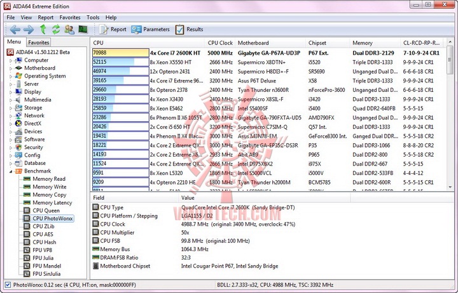Toggle the PhotoWorxx status bar checkbox
The image size is (458, 293).
point(8,285)
